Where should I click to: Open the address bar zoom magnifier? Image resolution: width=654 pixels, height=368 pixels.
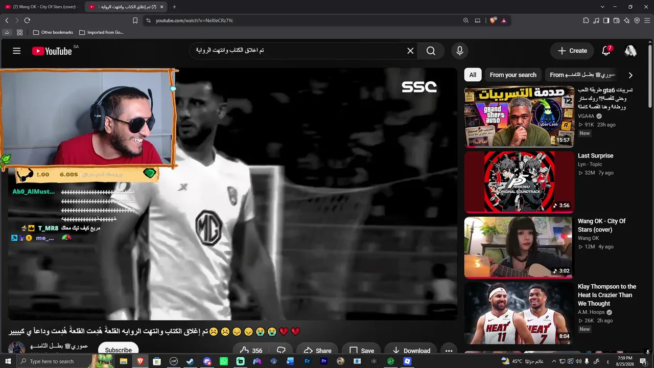click(465, 20)
